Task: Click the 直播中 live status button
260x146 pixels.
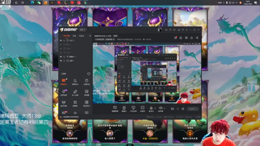Action: tap(193, 109)
